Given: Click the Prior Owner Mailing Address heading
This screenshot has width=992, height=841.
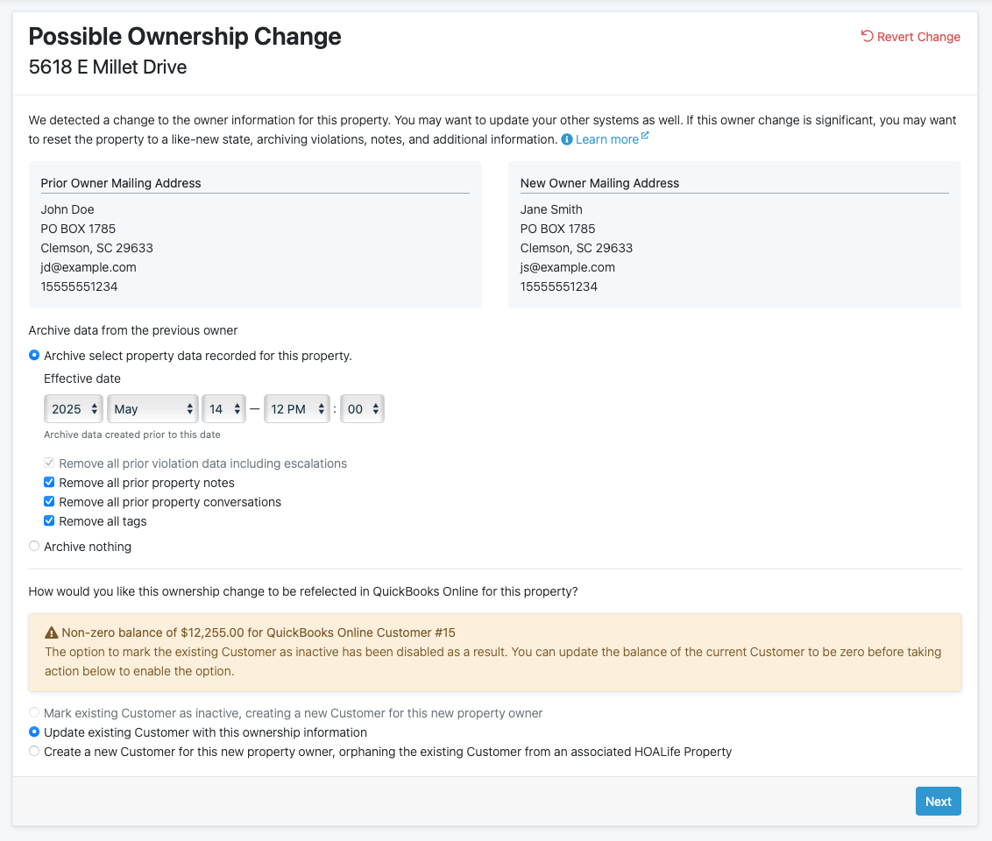Looking at the screenshot, I should [x=121, y=183].
